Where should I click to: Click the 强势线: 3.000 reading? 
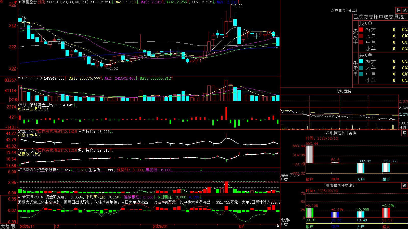(x=130, y=170)
